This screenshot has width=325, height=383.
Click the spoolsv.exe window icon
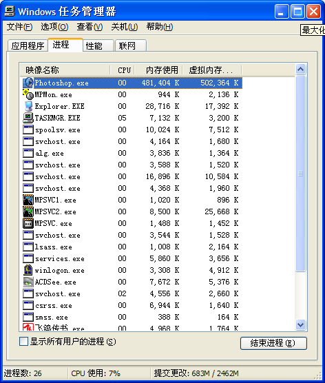point(28,130)
